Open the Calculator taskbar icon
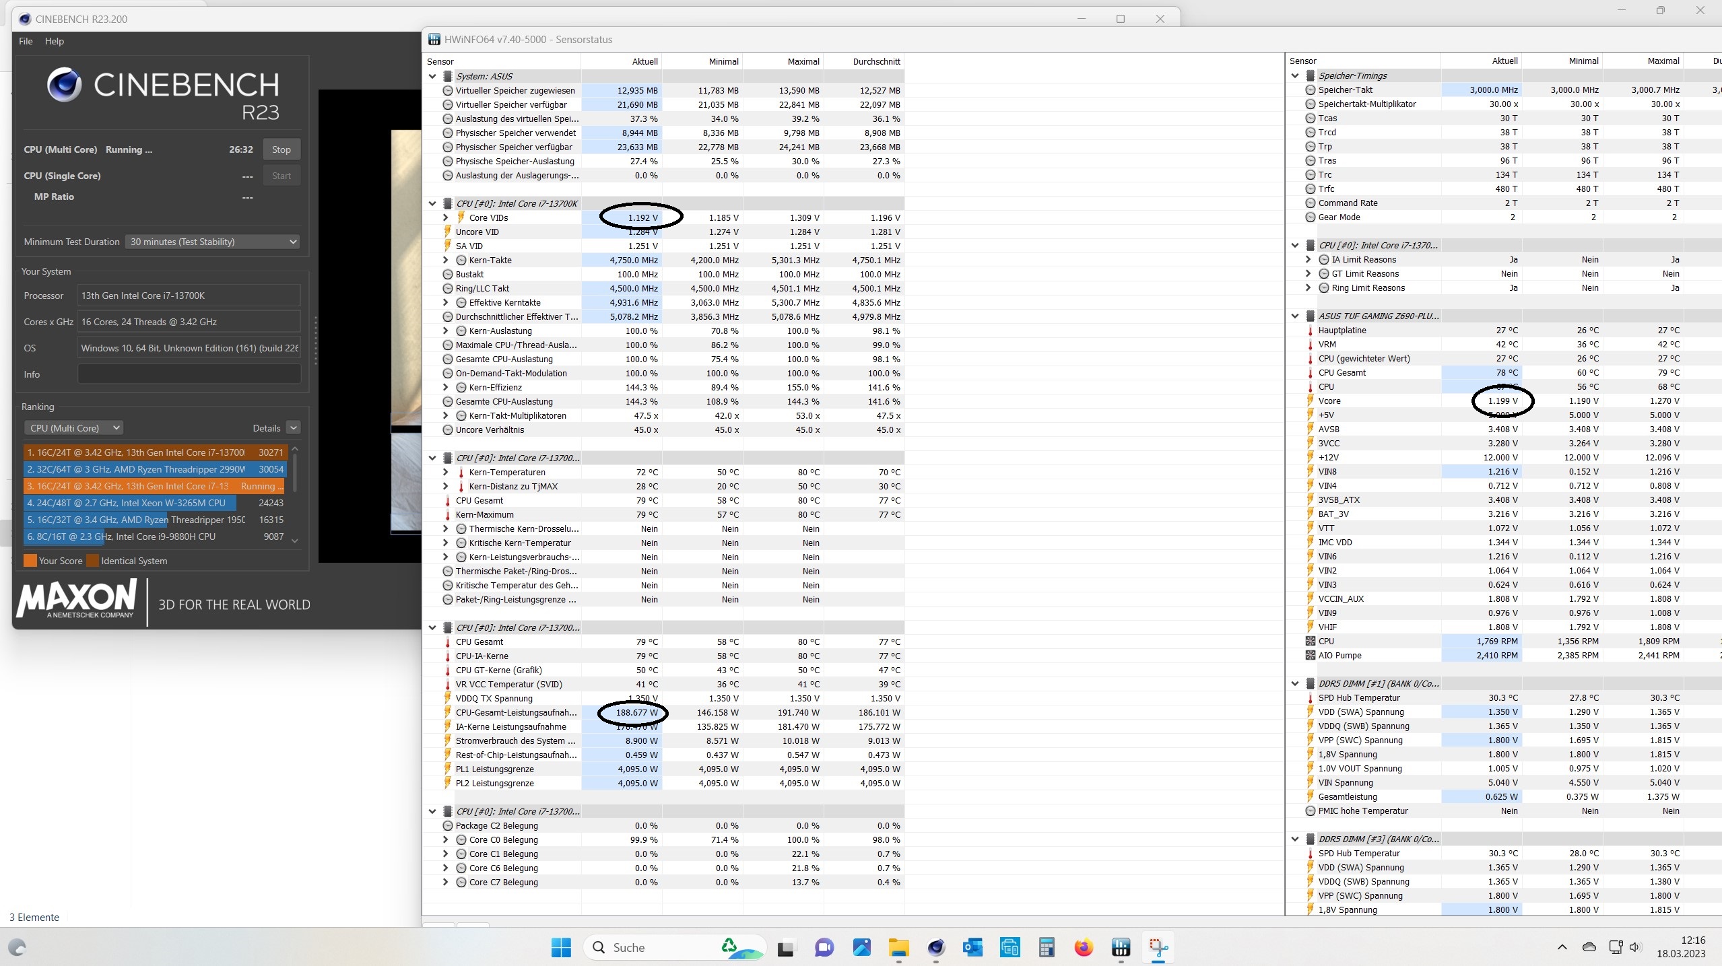Viewport: 1722px width, 966px height. click(1046, 948)
